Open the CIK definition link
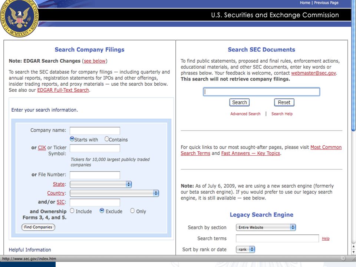 (x=42, y=148)
